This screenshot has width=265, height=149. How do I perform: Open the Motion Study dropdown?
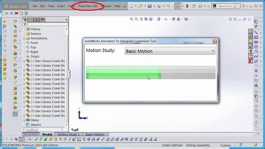pyautogui.click(x=170, y=51)
